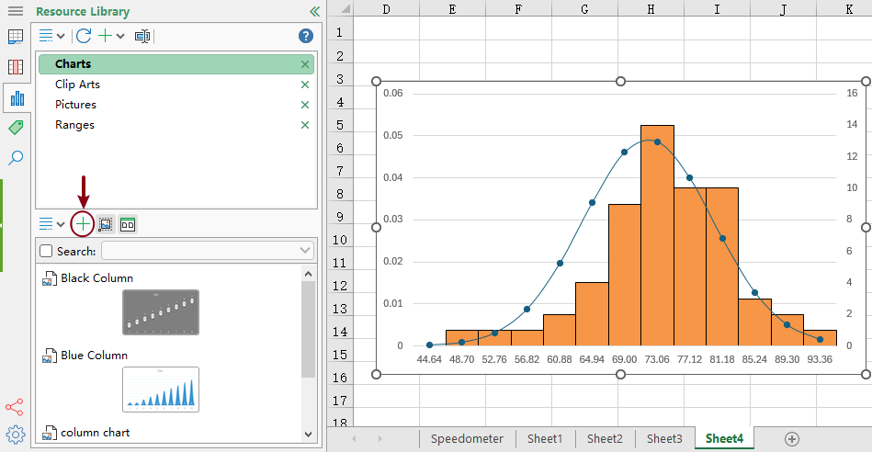Screen dimensions: 872x452
Task: Open the dropdown arrow beside the top plus
Action: [x=120, y=37]
